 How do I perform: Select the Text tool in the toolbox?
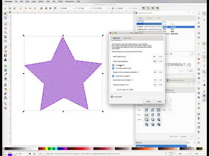[x=5, y=60]
